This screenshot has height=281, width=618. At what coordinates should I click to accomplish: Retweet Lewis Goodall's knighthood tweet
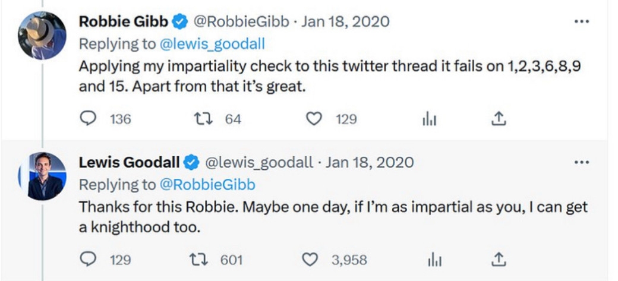point(202,260)
